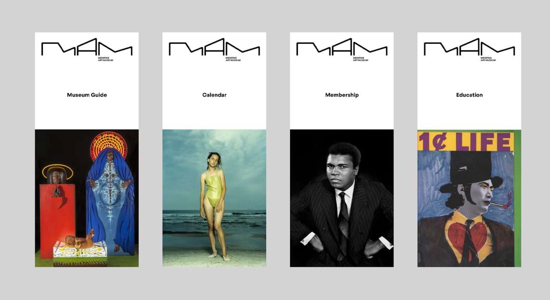Viewport: 550px width, 300px height.
Task: Click the red neon halo above blue figure
Action: tap(109, 145)
